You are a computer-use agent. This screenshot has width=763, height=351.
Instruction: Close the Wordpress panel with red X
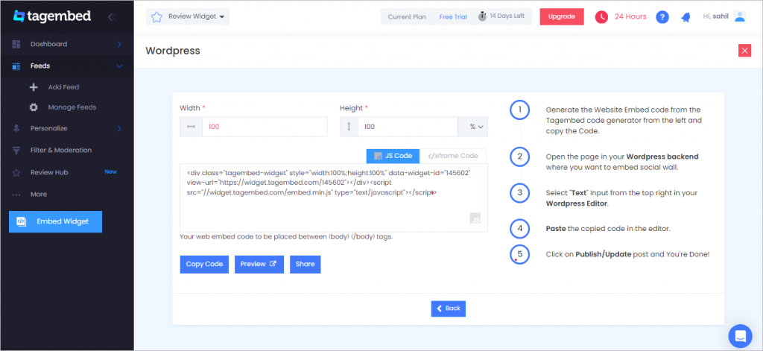point(744,51)
